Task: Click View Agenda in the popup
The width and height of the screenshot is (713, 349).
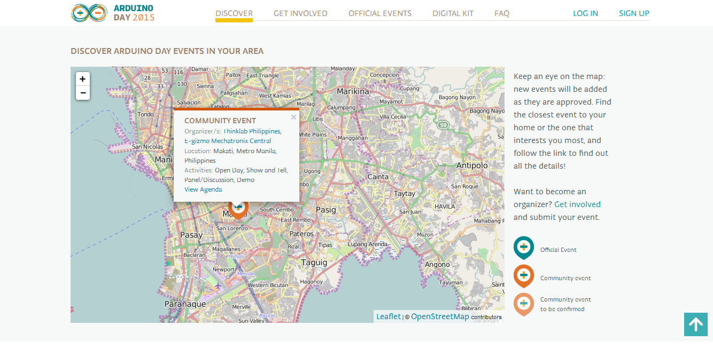Action: 203,189
